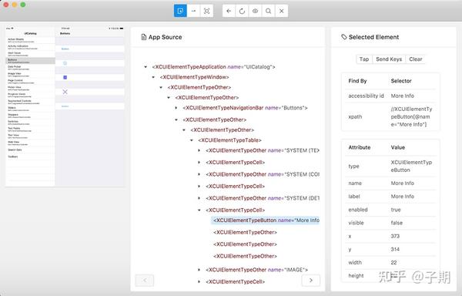Expand the XCUIElementTypeNavigationBar Buttons node

pos(176,108)
